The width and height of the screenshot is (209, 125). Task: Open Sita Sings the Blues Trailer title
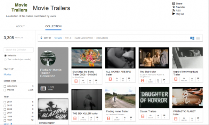[x=85, y=73]
